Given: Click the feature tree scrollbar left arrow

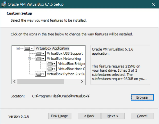Looking at the screenshot, I should pos(14,81).
